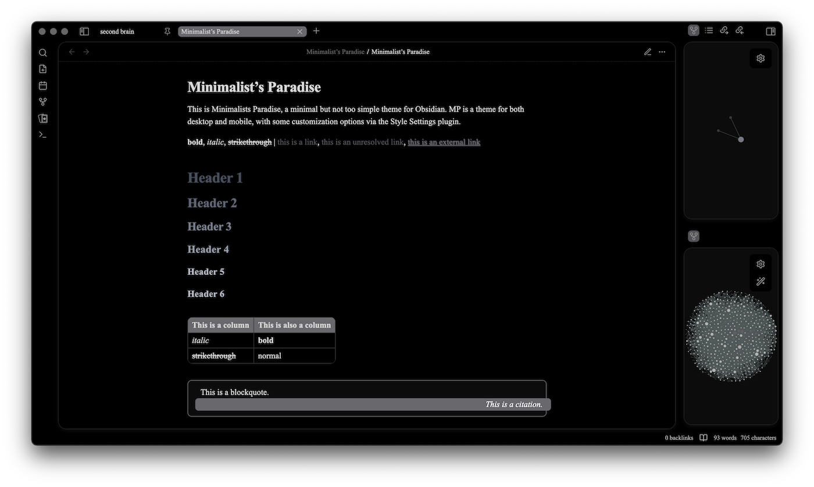This screenshot has width=814, height=487.
Task: Click the note title Minimalist's Paradise heading
Action: [x=254, y=87]
